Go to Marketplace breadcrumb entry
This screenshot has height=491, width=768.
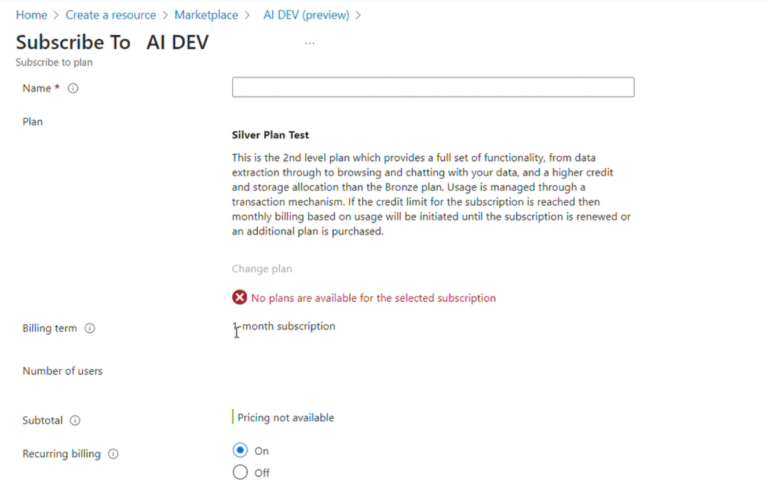[x=206, y=14]
